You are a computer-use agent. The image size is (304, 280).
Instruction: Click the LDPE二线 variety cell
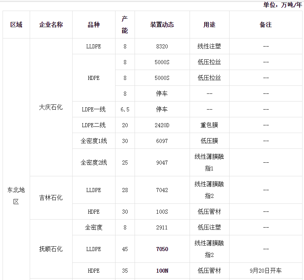pyautogui.click(x=94, y=125)
